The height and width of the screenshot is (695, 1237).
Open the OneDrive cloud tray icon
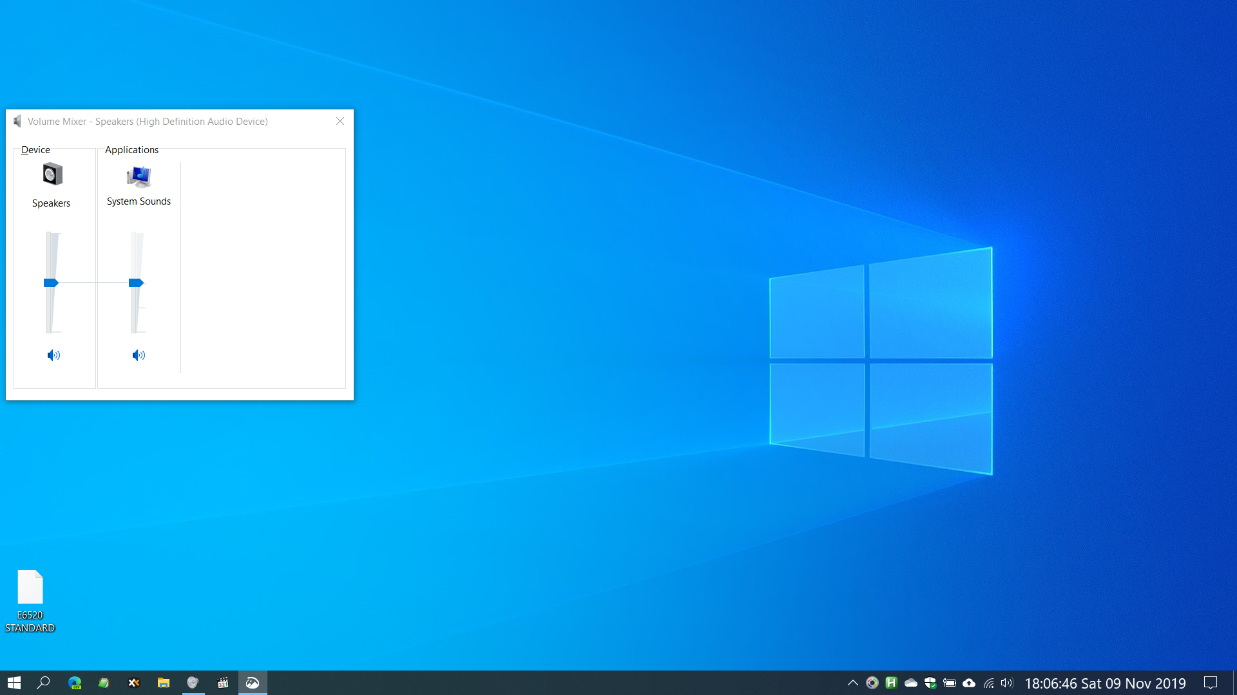(911, 683)
